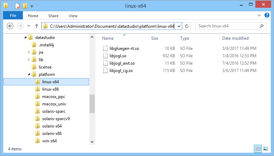274x156 pixels.
Task: Sort files by Size column header
Action: (x=155, y=38)
